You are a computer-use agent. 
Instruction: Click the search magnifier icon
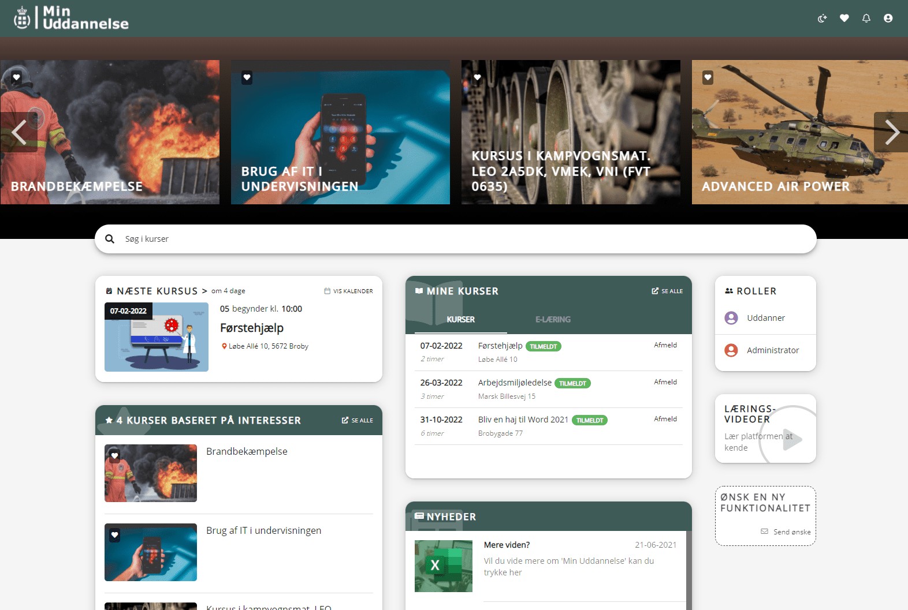coord(110,239)
